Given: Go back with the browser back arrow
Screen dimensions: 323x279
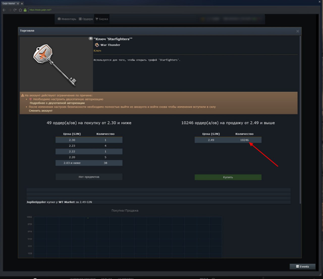Looking at the screenshot, I should (4, 10).
